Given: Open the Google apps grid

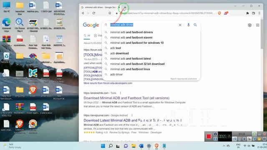Looking at the screenshot, I should (x=258, y=25).
